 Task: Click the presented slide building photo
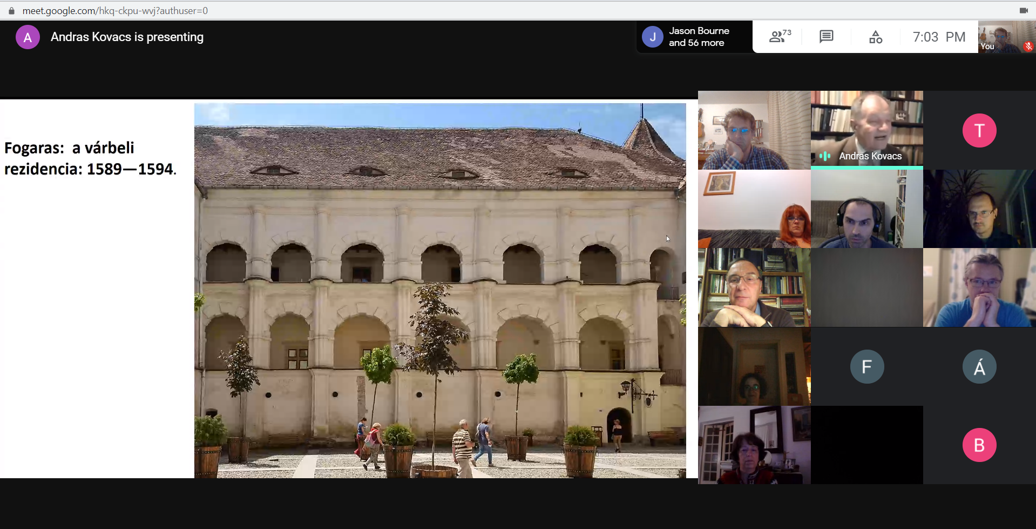point(439,290)
